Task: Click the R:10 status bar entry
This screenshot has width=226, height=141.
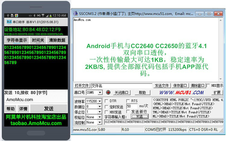Action: tap(133, 130)
